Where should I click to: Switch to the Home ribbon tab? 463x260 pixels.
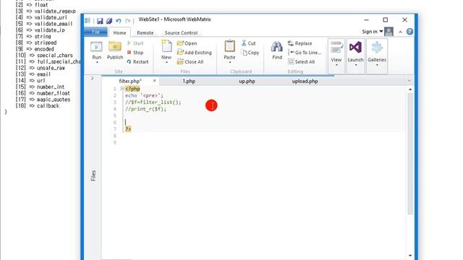pos(119,32)
